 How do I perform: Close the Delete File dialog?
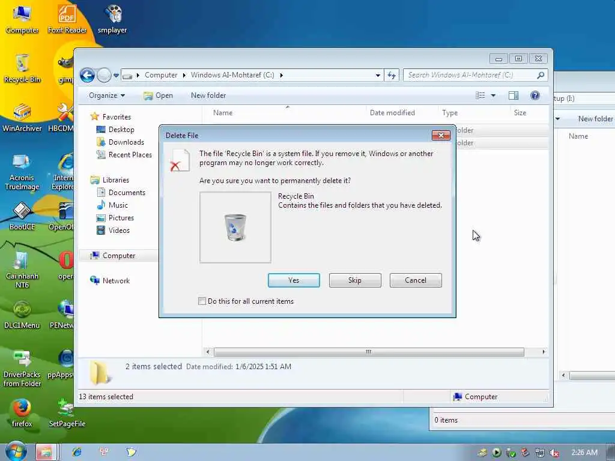(441, 135)
